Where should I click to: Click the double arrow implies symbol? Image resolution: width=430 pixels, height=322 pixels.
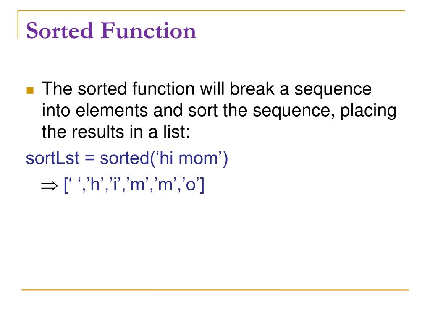tap(50, 186)
